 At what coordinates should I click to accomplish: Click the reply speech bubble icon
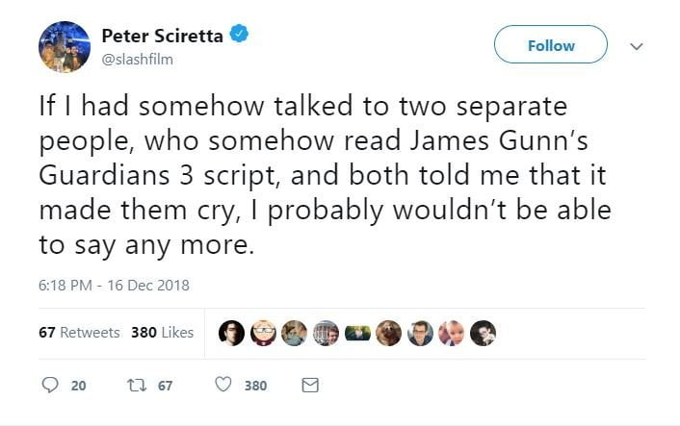click(x=52, y=386)
